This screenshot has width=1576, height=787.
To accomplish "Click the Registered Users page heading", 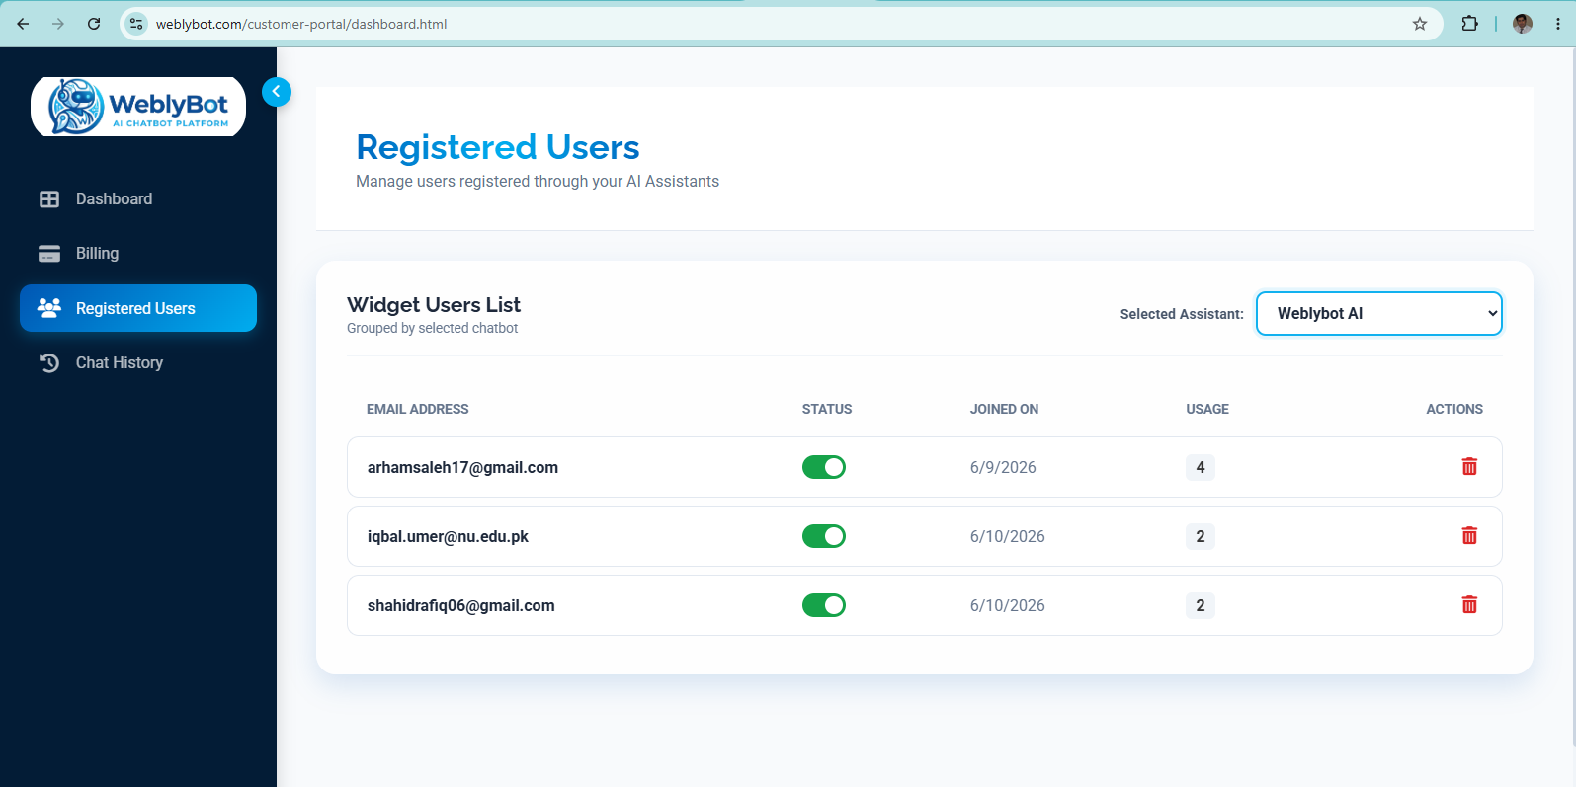I will coord(498,147).
